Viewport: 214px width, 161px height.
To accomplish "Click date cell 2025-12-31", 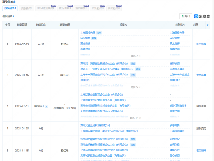I will (22, 106).
